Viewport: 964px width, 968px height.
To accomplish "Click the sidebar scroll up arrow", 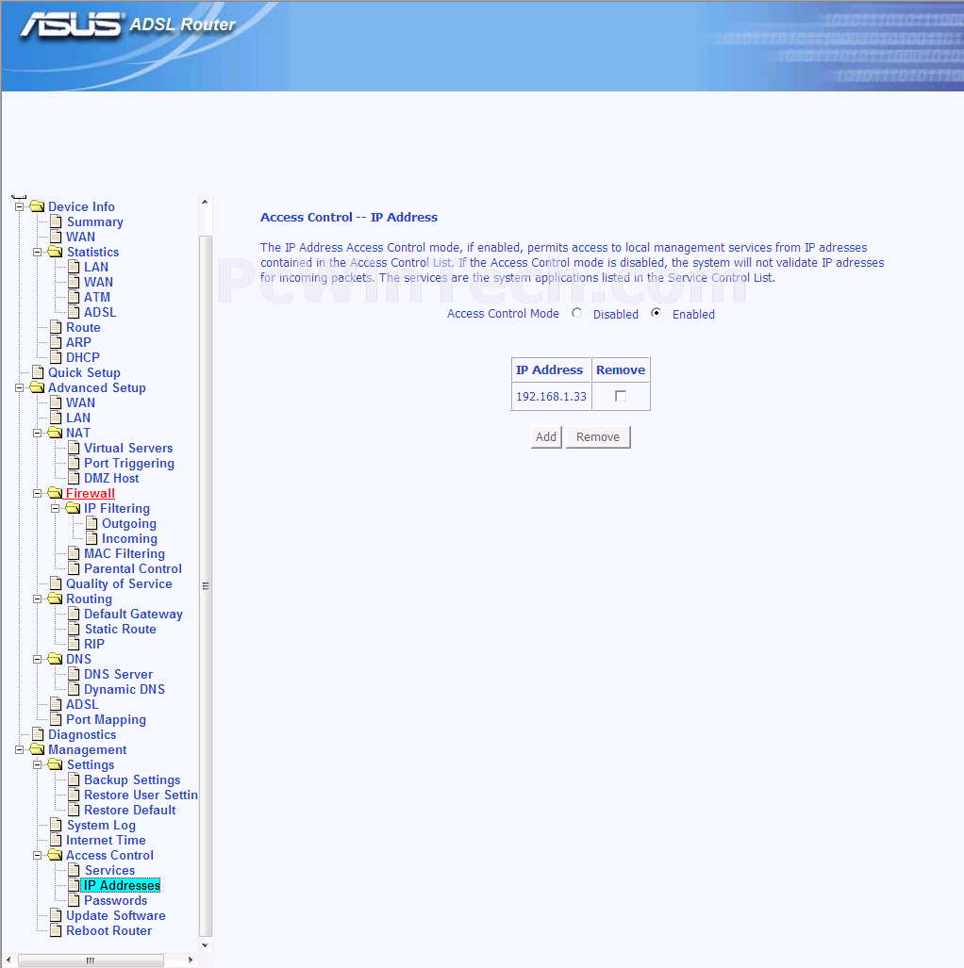I will tap(206, 202).
